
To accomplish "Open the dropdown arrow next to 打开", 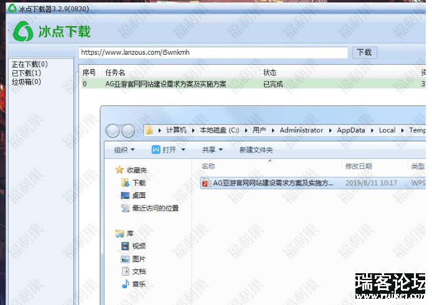I will tap(183, 150).
